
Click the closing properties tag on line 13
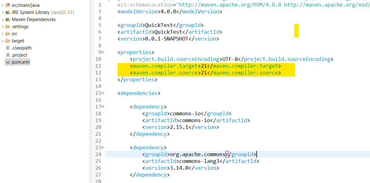pyautogui.click(x=137, y=79)
